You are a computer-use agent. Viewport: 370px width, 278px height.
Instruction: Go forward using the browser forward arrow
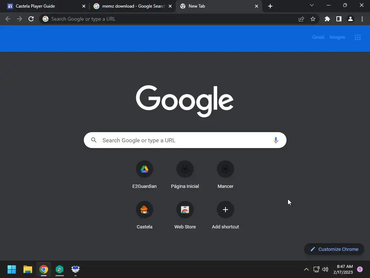[20, 19]
